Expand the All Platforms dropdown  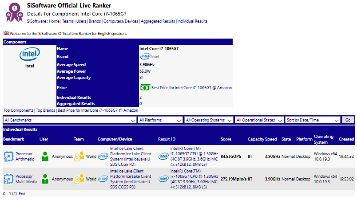[x=160, y=120]
